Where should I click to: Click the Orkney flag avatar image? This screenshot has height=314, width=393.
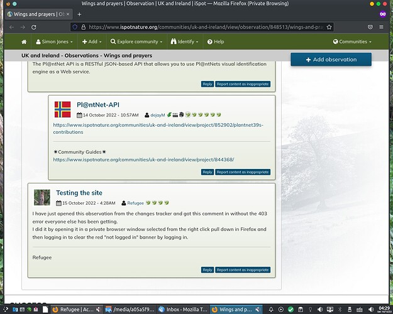coord(63,109)
